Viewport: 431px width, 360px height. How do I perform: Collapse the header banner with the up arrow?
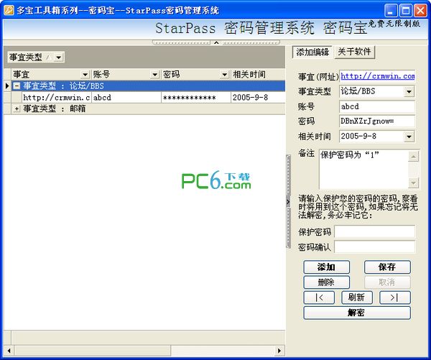point(216,42)
